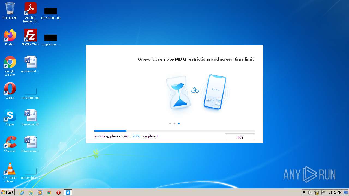Select the audioentert... Word document
This screenshot has height=196, width=349.
click(x=30, y=65)
